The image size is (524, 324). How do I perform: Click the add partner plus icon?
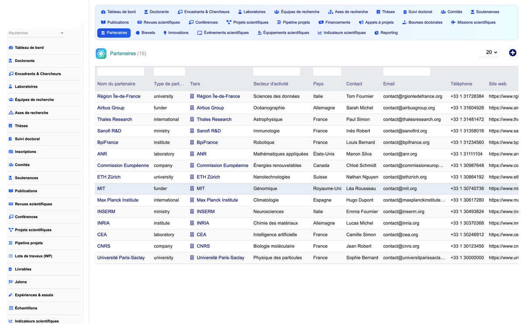pos(513,53)
